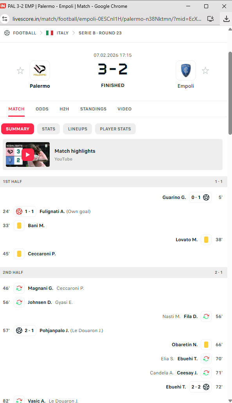Screen dimensions: 232x403
Task: Select the LINEUPS button
Action: (77, 129)
